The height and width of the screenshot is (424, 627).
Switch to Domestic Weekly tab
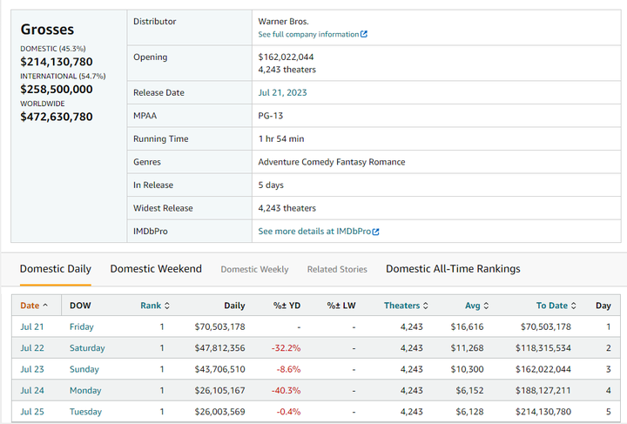tap(254, 269)
